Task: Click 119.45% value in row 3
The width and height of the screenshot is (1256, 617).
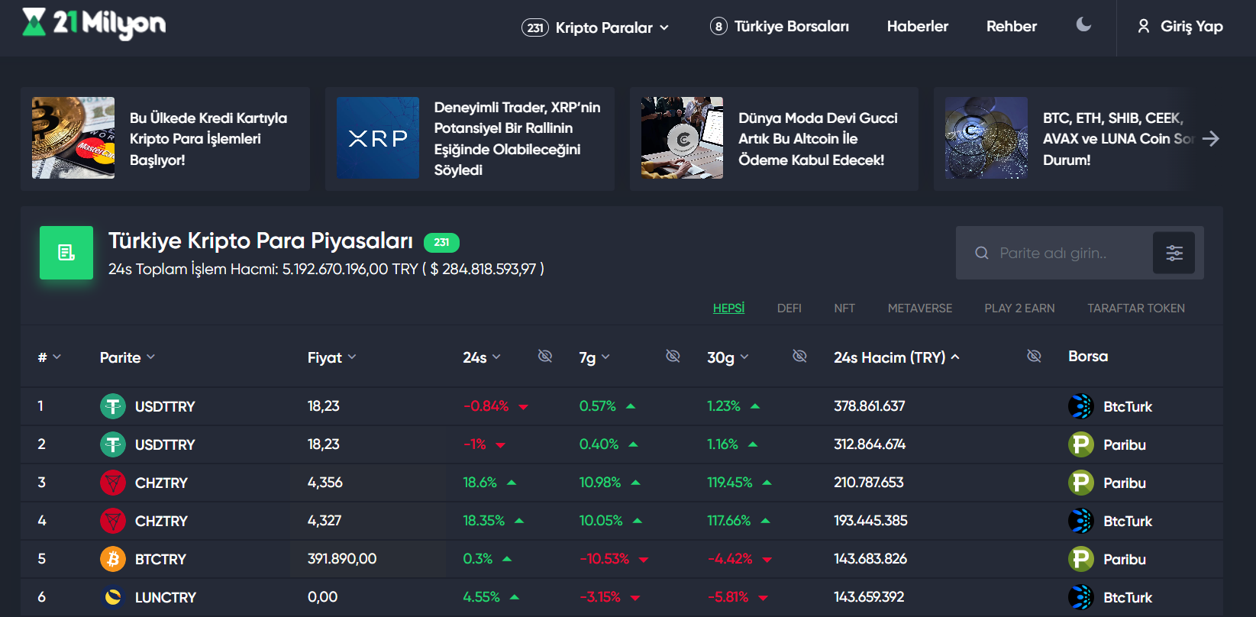Action: tap(729, 483)
